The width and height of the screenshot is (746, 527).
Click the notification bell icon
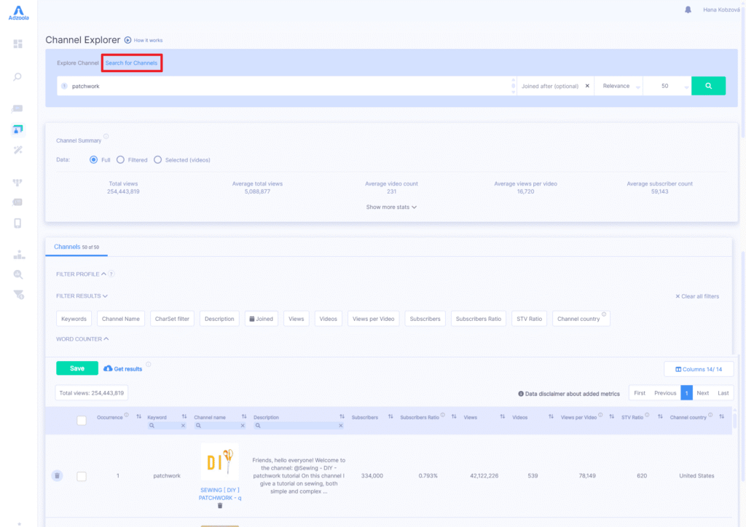pyautogui.click(x=686, y=9)
